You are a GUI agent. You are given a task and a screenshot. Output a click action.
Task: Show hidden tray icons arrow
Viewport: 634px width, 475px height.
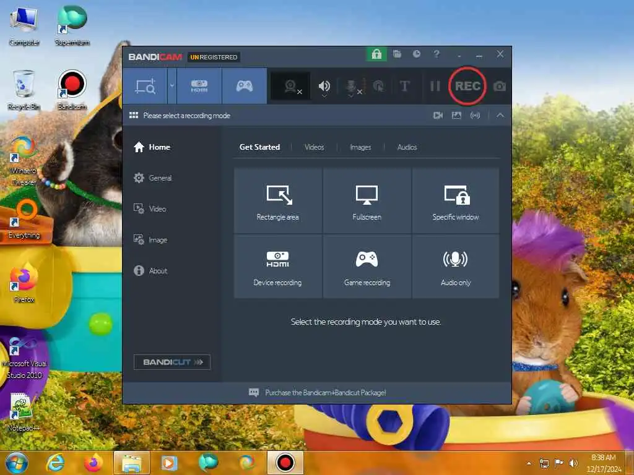click(529, 463)
